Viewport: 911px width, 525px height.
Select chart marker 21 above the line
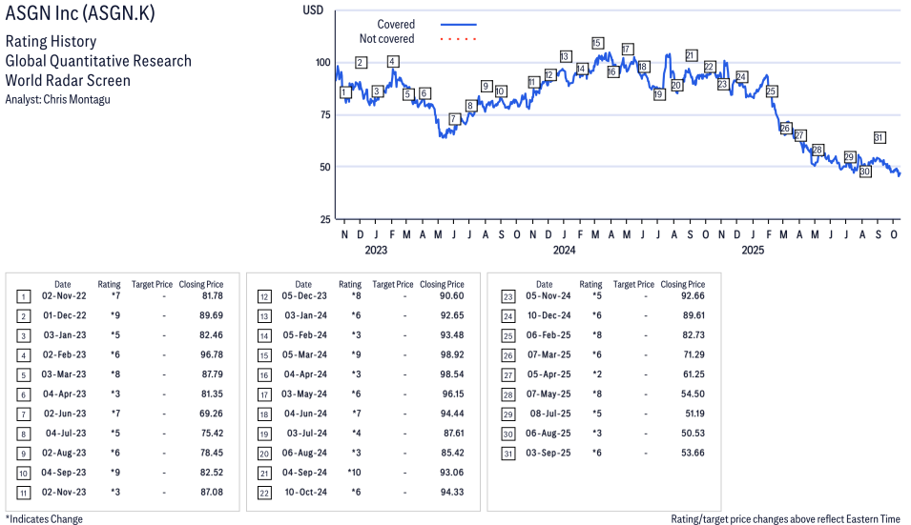click(692, 55)
